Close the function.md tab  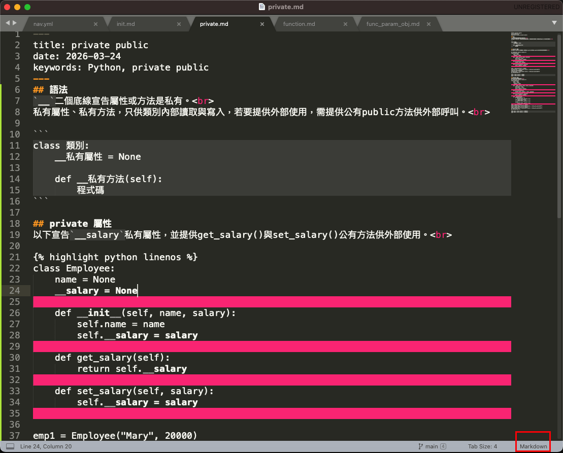coord(345,24)
